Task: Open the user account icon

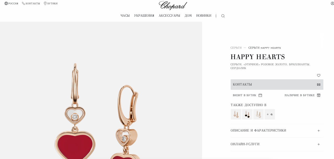Action: [x=332, y=3]
